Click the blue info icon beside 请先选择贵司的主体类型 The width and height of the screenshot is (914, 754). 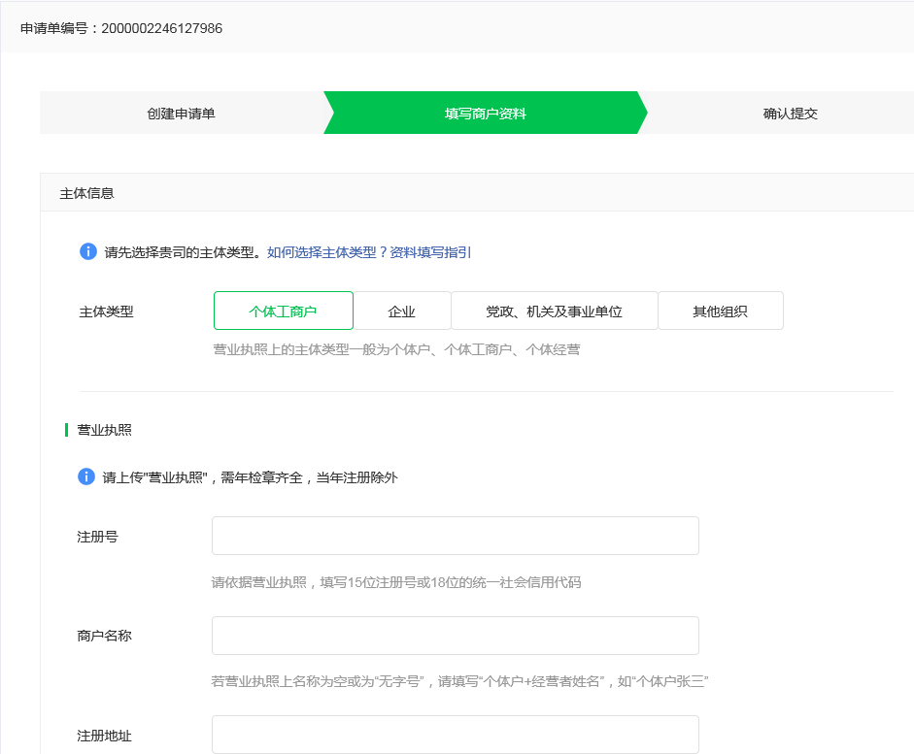88,252
